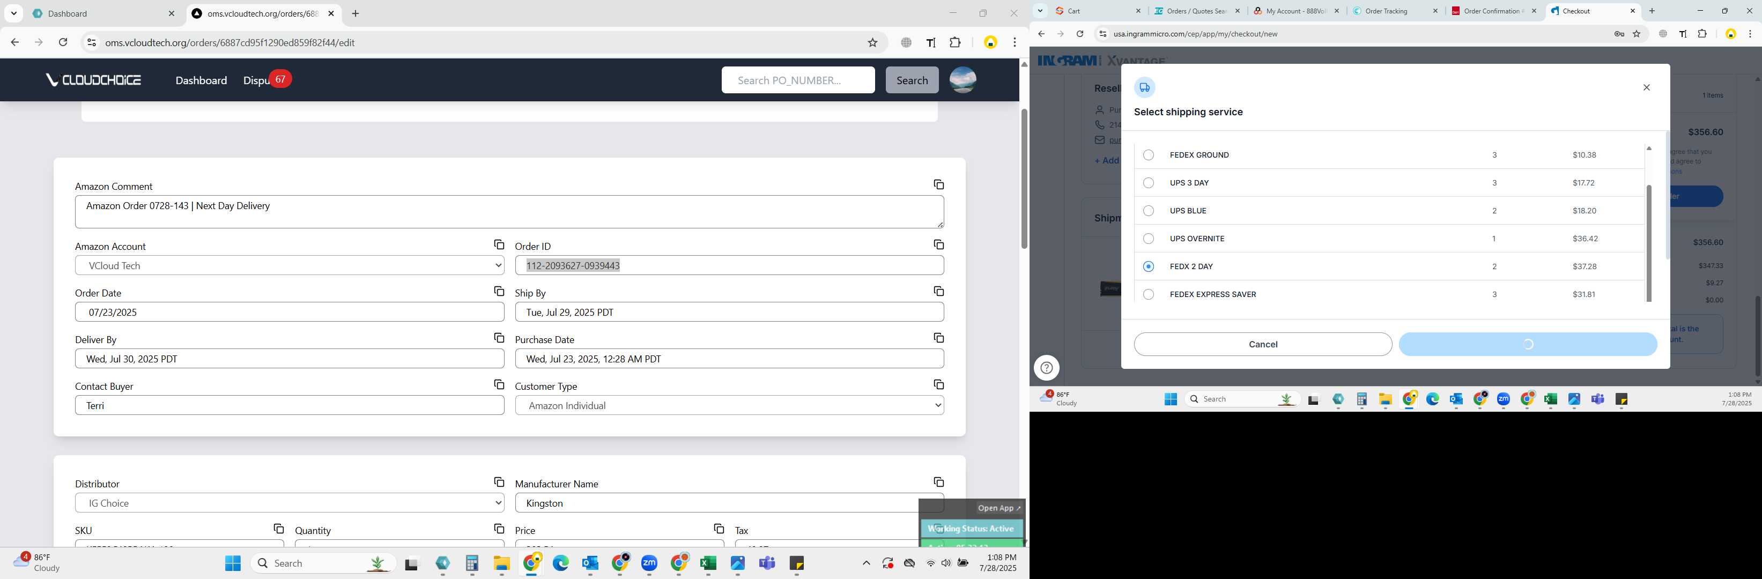Open File Explorer in left taskbar
This screenshot has height=579, width=1762.
coord(501,563)
